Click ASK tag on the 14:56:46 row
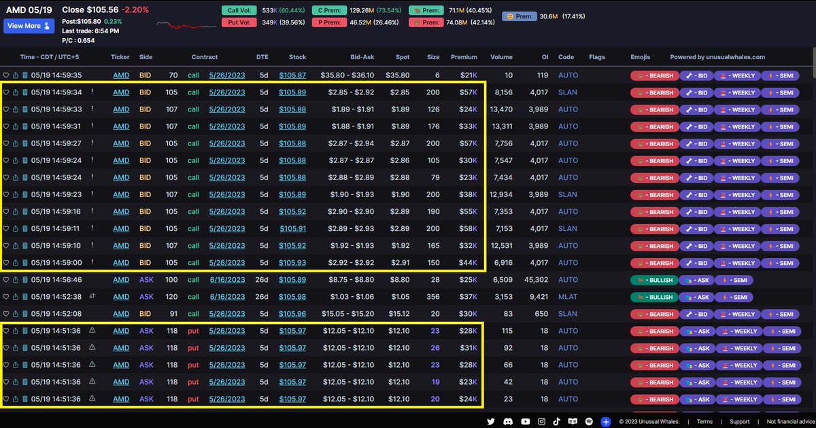The image size is (816, 428). pos(695,280)
